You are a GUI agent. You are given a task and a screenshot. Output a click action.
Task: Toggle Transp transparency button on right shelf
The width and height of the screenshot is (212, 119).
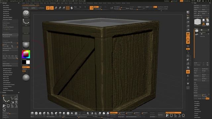(188, 76)
